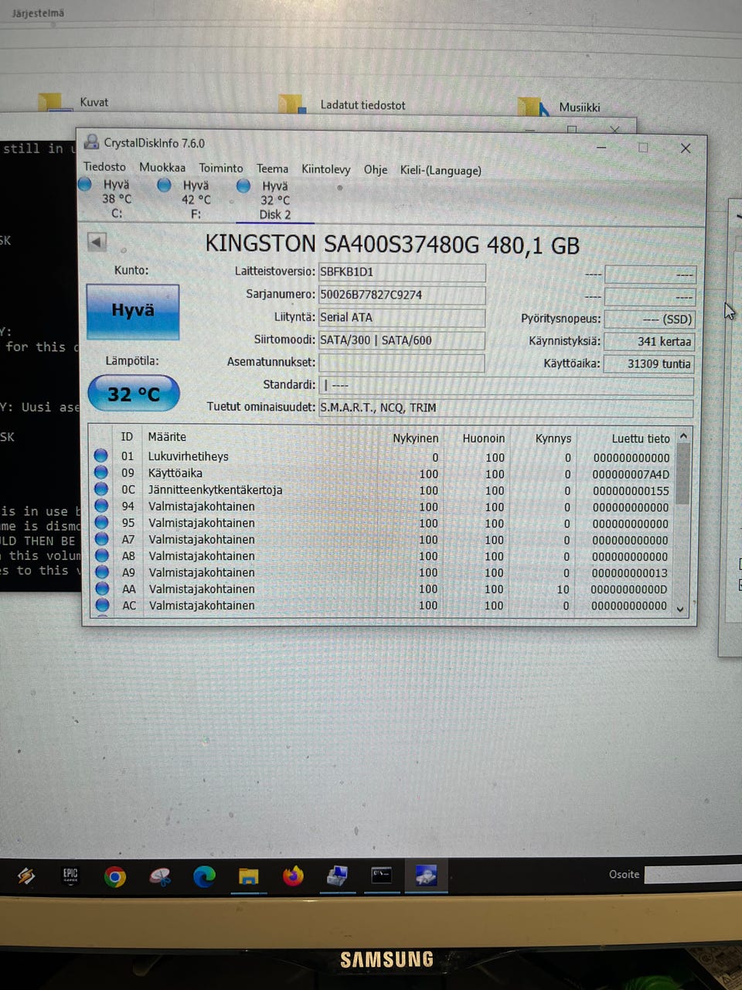Open the Tiedosto menu
The height and width of the screenshot is (990, 742).
[104, 166]
